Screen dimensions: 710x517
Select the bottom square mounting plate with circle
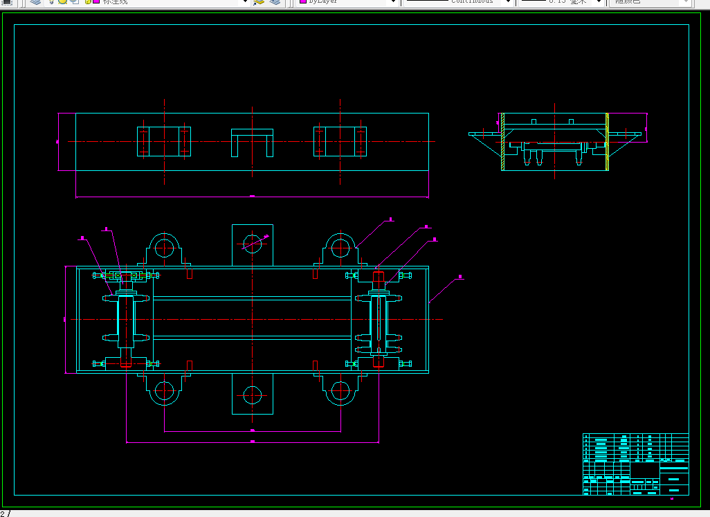pos(252,393)
